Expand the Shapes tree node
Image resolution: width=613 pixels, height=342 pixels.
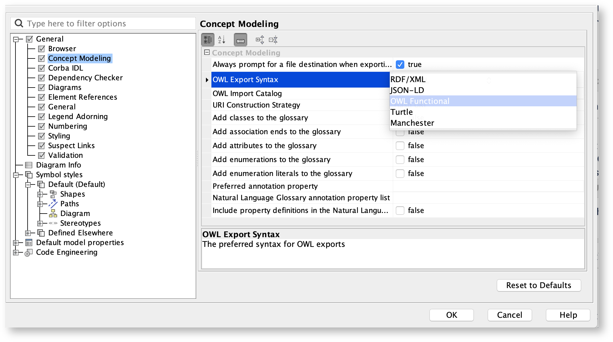tap(40, 194)
